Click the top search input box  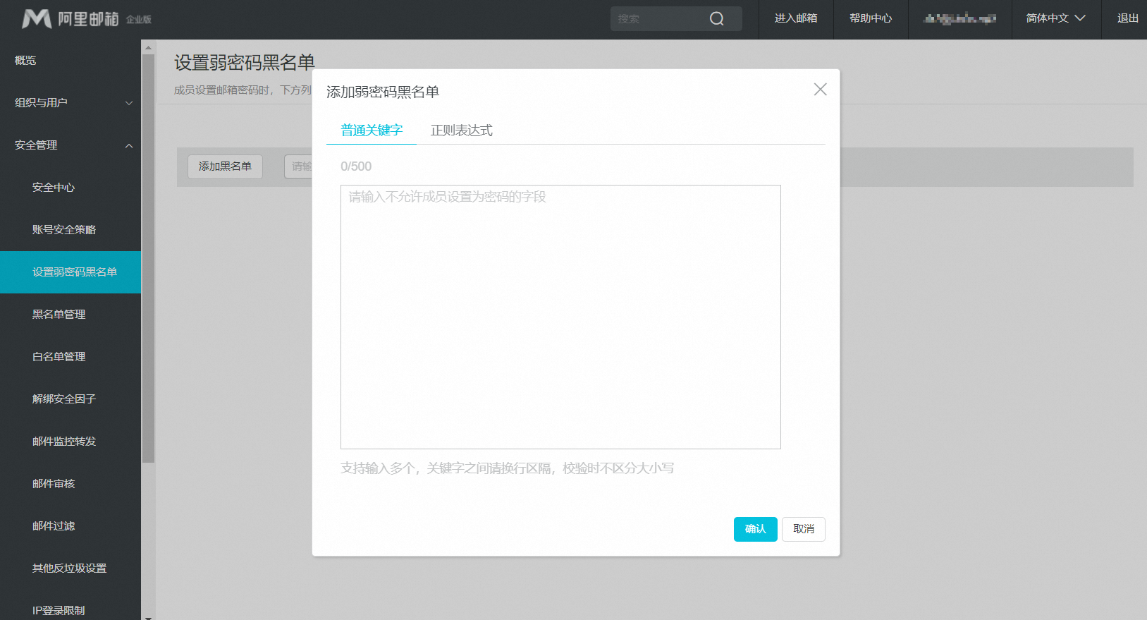pos(659,19)
